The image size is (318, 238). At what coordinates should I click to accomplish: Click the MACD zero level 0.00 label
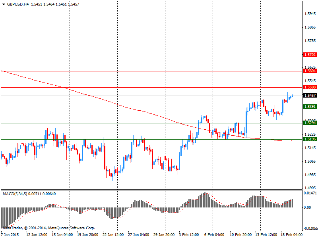pos(307,207)
